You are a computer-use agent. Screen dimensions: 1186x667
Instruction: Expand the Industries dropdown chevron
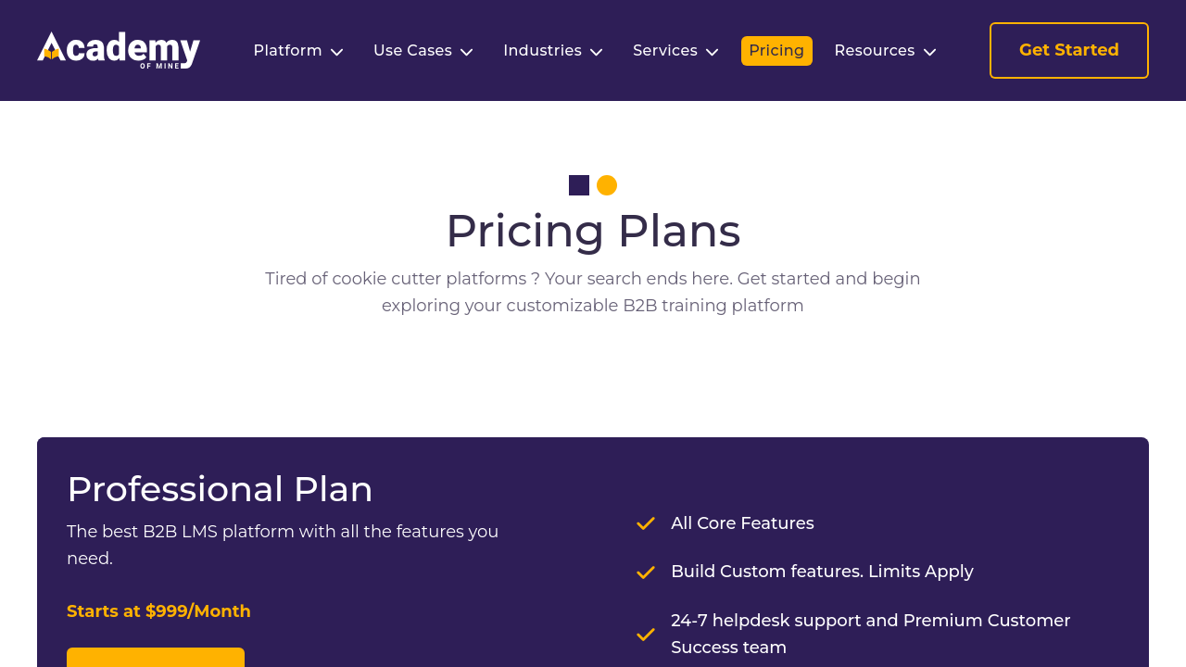pos(597,52)
